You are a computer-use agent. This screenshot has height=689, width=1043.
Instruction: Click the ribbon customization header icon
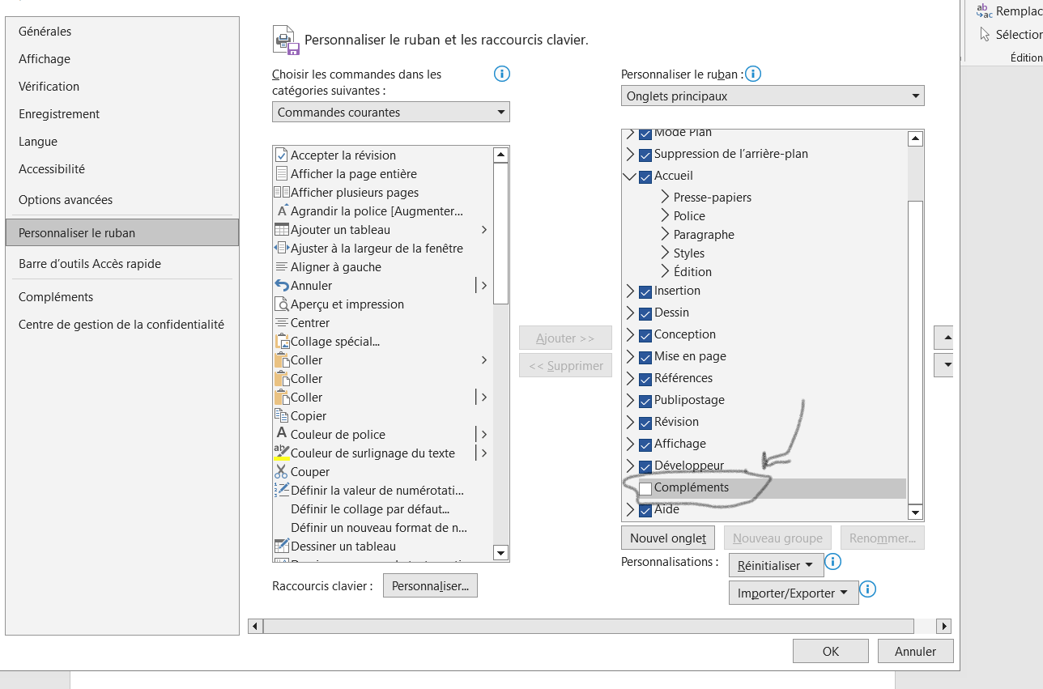click(286, 39)
